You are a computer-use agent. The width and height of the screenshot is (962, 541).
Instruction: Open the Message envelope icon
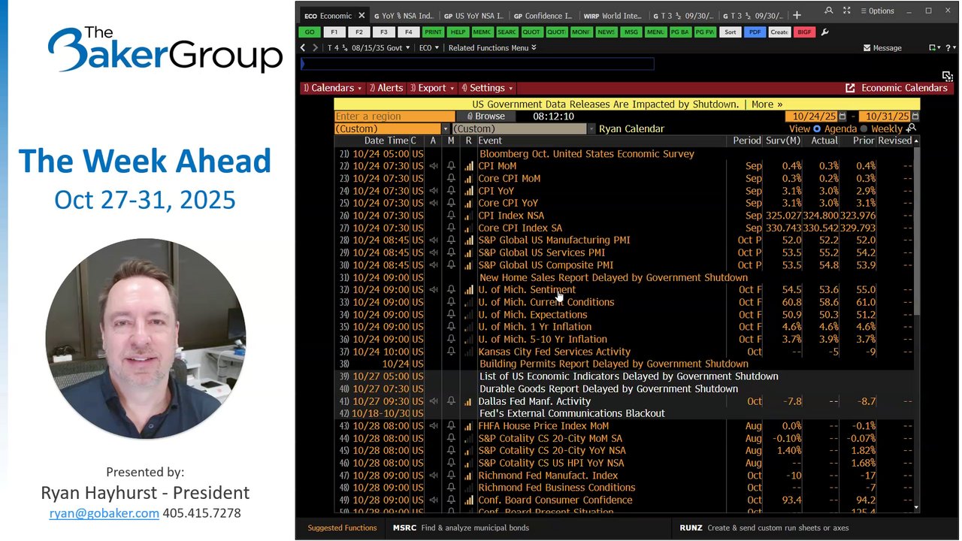coord(867,48)
